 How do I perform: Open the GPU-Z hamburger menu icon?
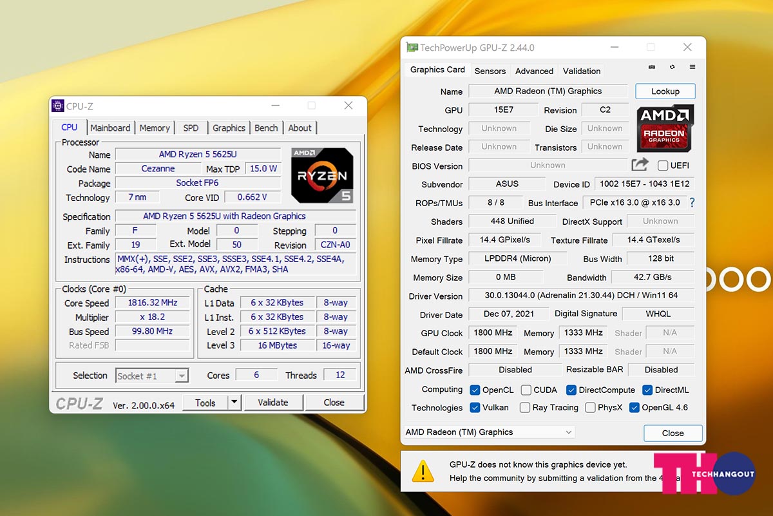[692, 67]
